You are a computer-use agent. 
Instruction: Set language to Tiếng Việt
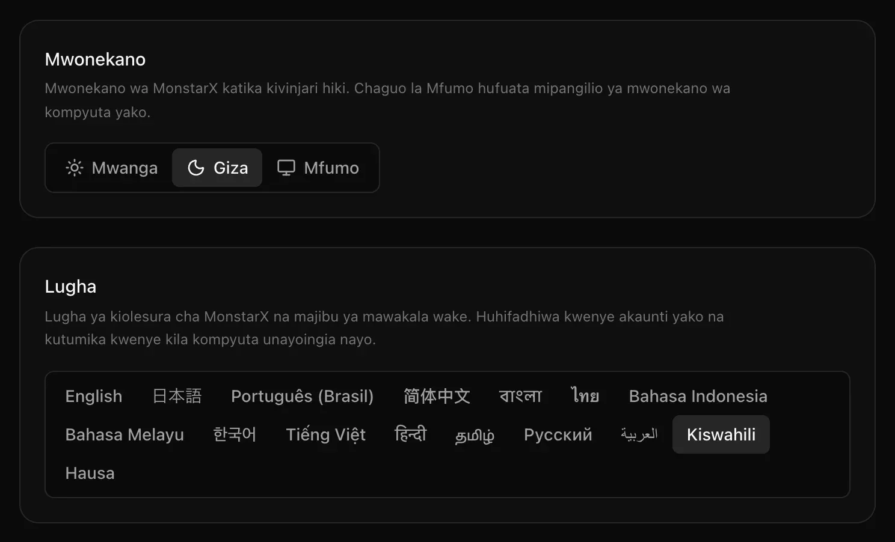[326, 434]
